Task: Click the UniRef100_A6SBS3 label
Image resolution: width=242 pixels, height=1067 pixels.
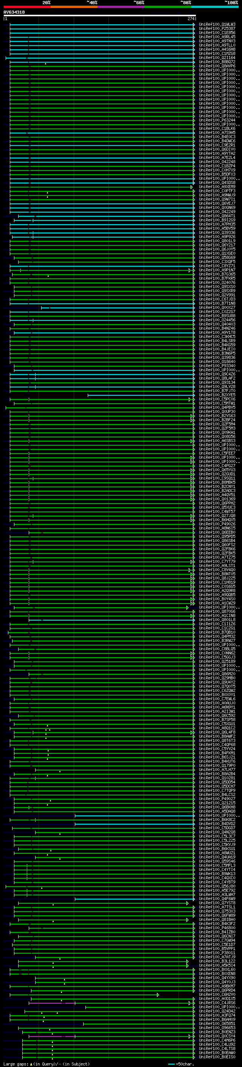Action: pos(217,441)
